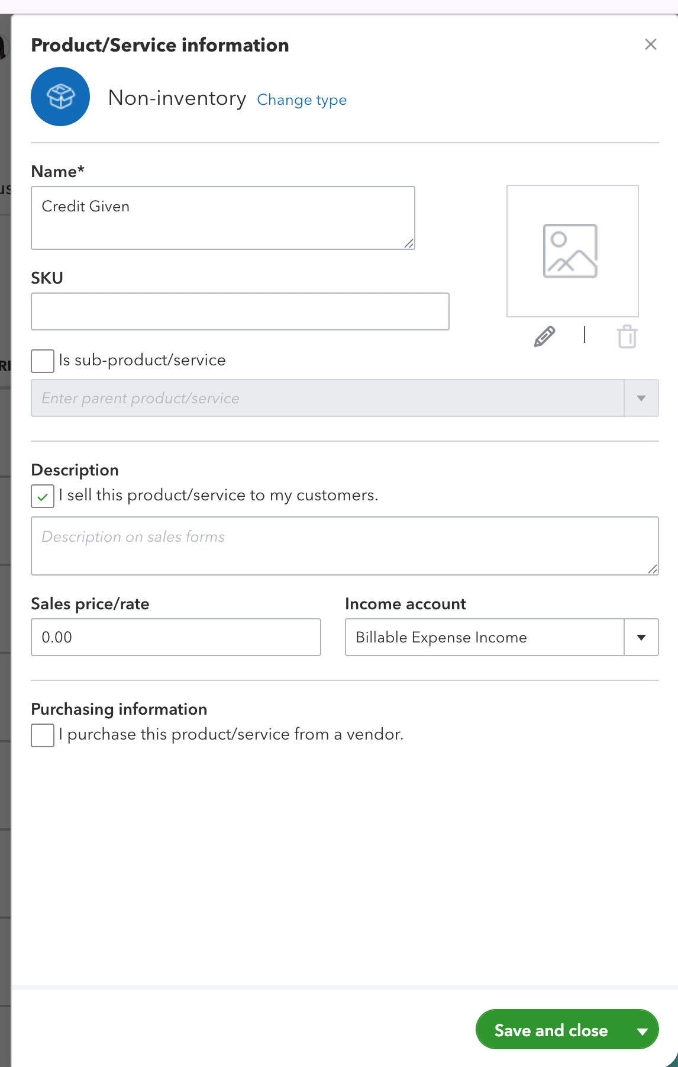Screen dimensions: 678x1067
Task: Close the Product/Service information panel
Action: tap(650, 44)
